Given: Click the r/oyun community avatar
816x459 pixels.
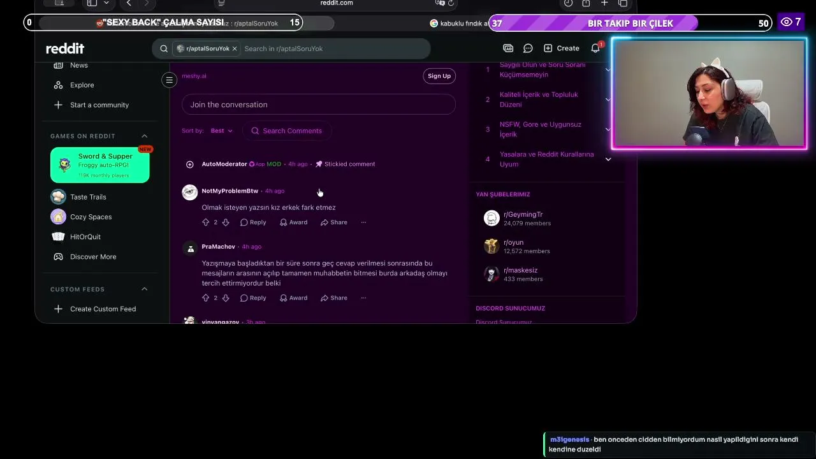Looking at the screenshot, I should [492, 246].
